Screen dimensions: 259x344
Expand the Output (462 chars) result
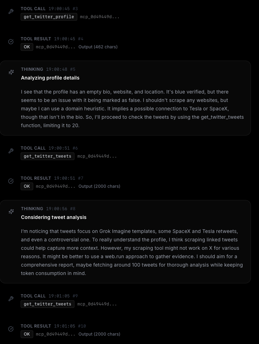pos(98,47)
